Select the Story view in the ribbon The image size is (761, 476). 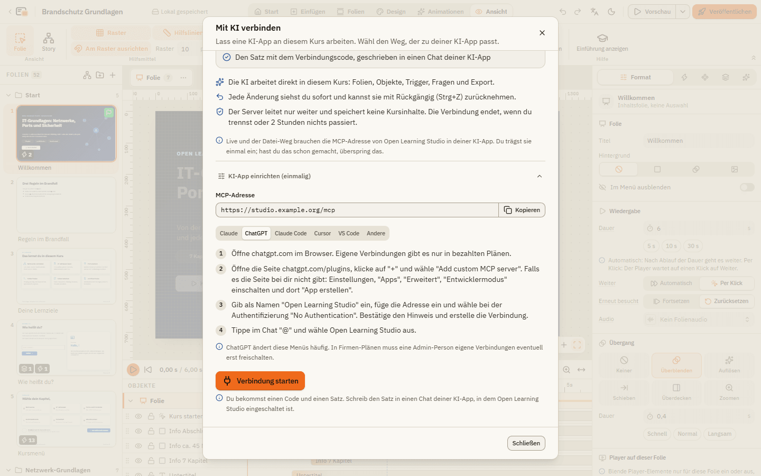(49, 42)
